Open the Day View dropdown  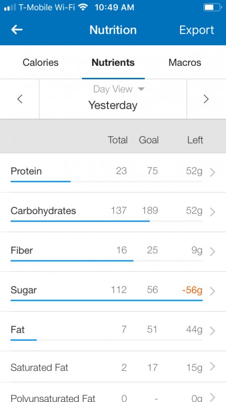point(119,89)
